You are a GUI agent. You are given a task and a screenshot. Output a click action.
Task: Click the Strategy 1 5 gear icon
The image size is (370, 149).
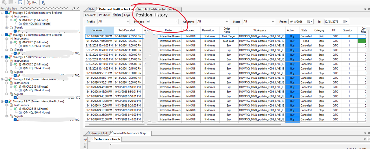pos(10,57)
